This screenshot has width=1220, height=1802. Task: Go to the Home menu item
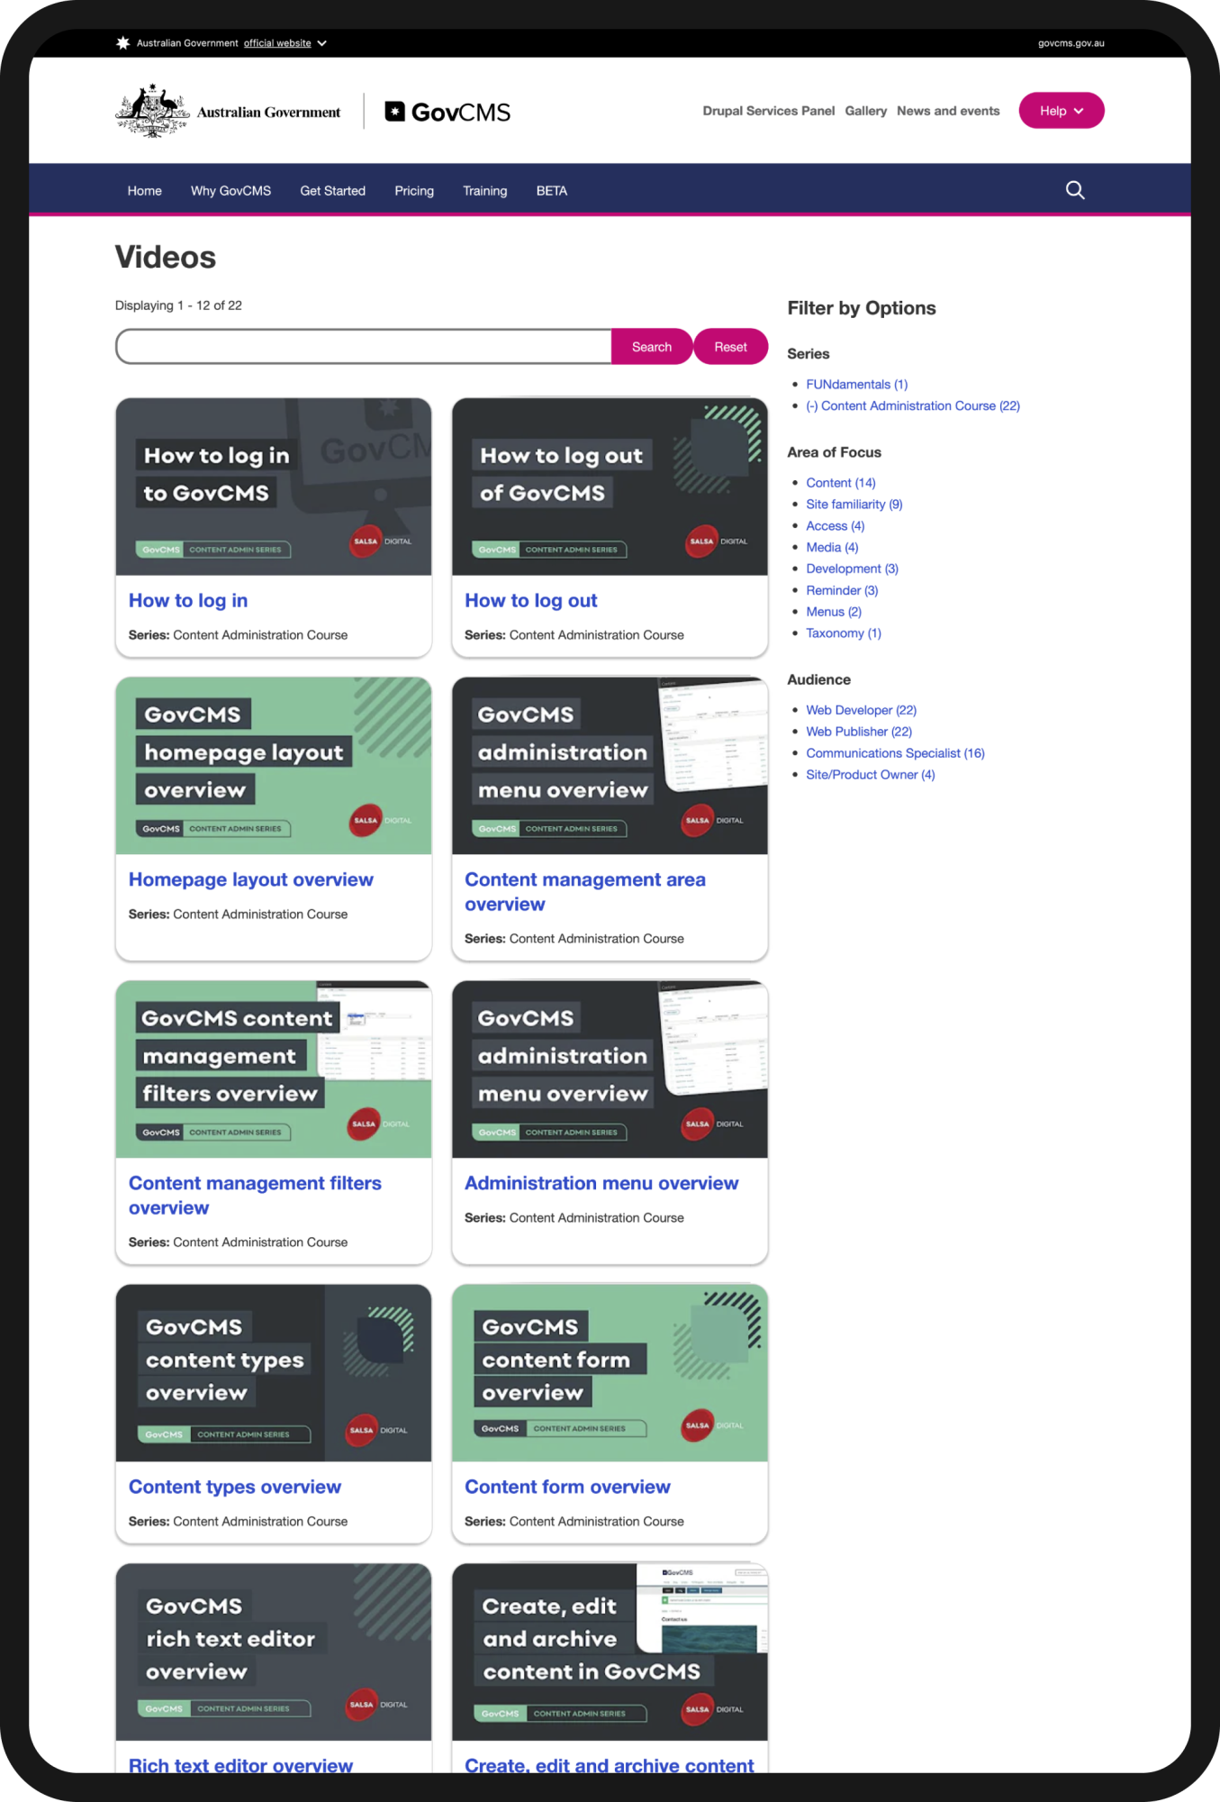point(145,191)
